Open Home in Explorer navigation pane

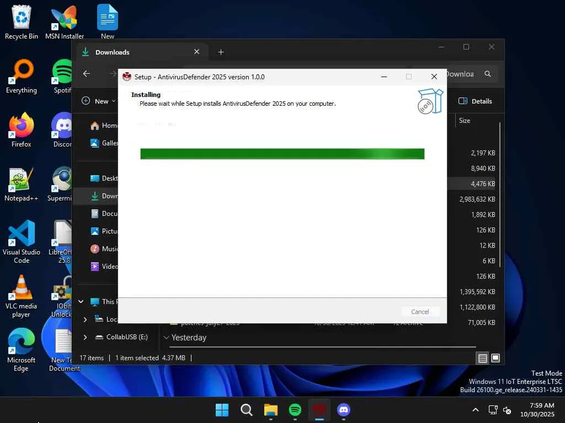click(104, 126)
